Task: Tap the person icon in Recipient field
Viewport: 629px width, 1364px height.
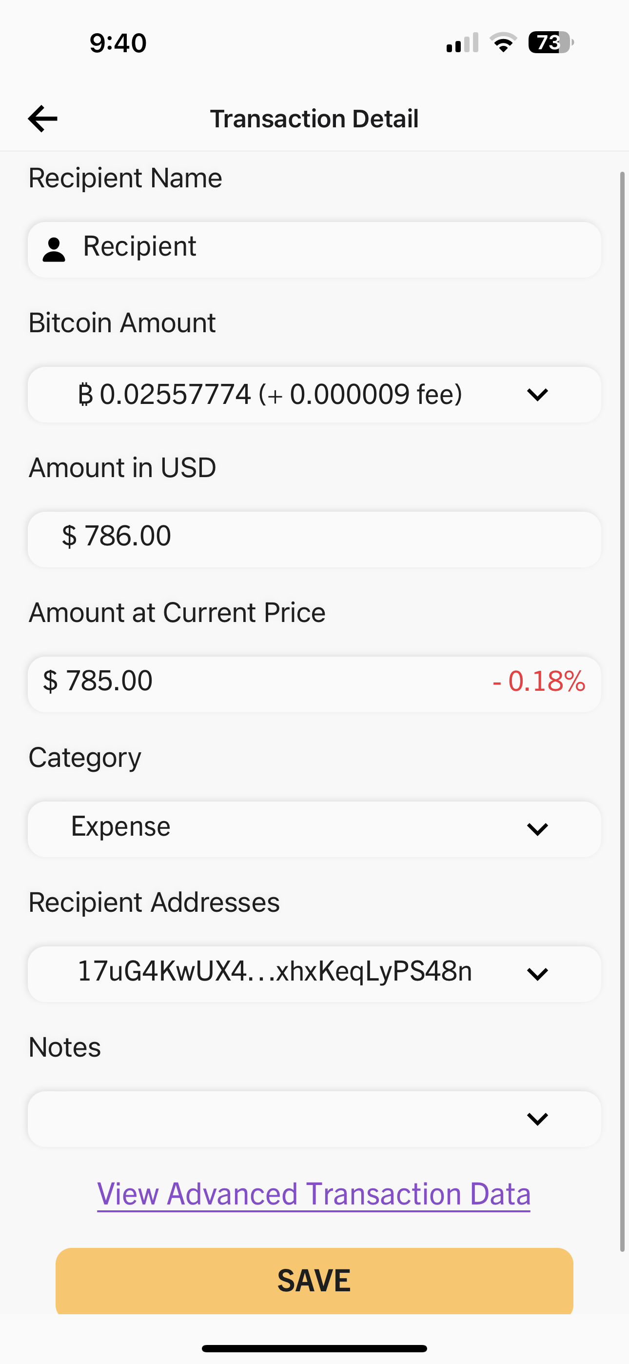Action: pos(54,250)
